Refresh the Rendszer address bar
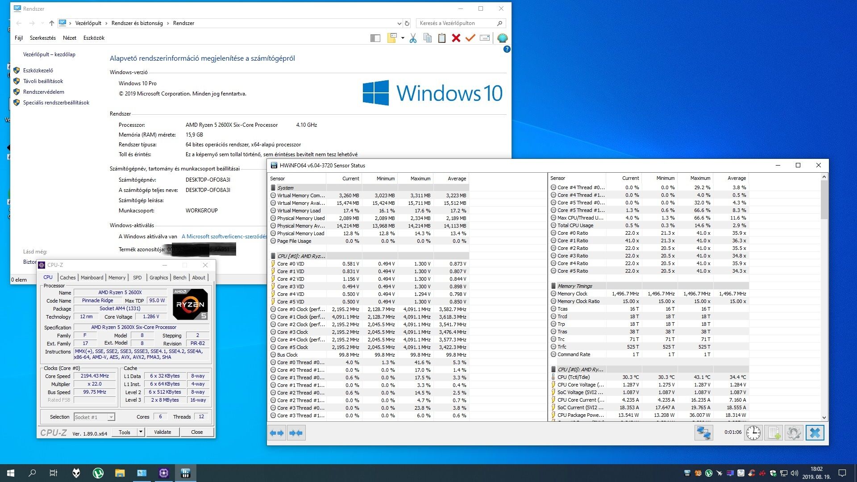The image size is (857, 482). click(x=407, y=23)
